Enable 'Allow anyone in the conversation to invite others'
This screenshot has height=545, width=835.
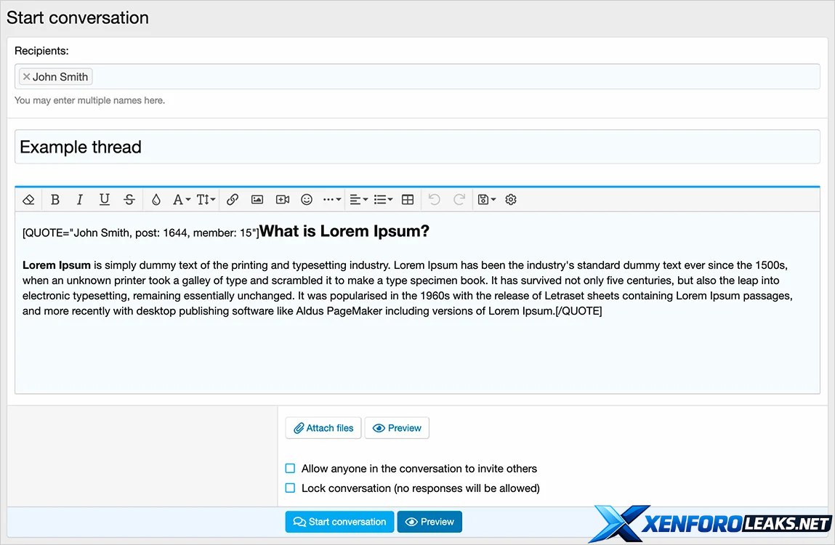(x=291, y=469)
